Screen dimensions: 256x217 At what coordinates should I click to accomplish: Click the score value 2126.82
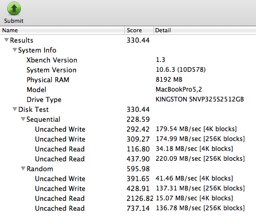[x=140, y=198]
